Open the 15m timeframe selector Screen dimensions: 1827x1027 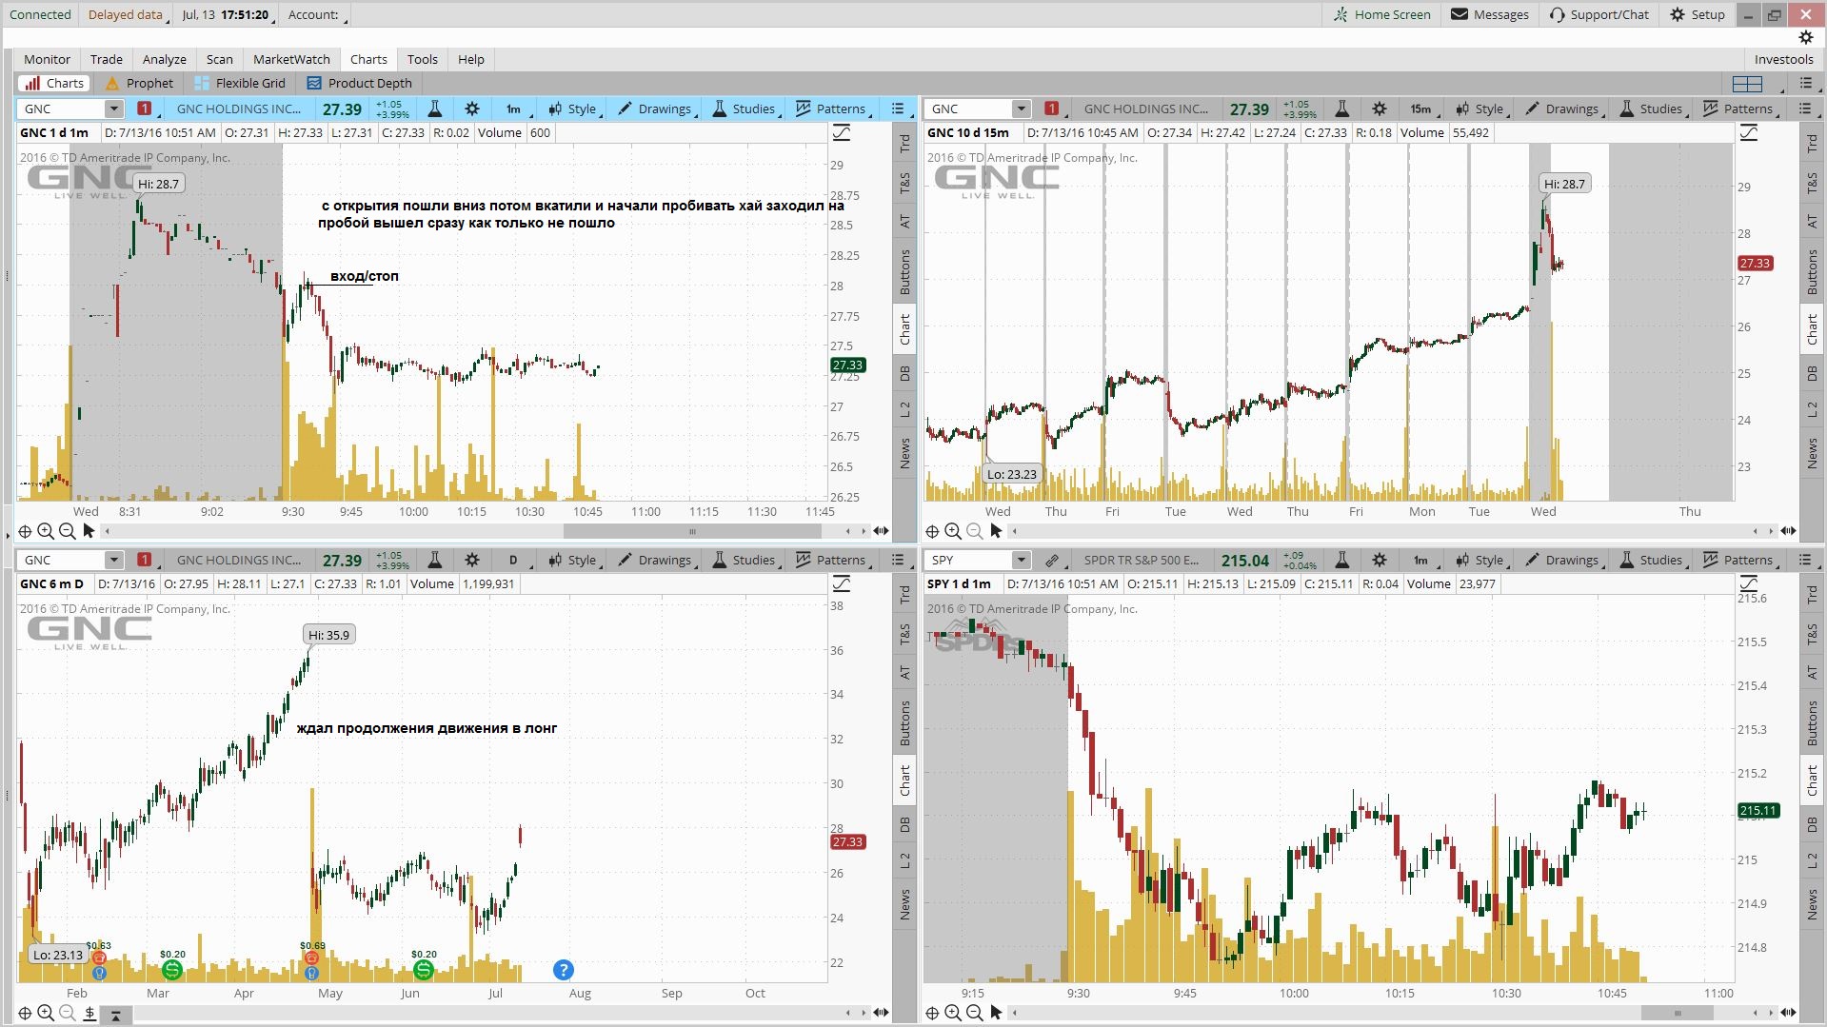click(x=1422, y=109)
